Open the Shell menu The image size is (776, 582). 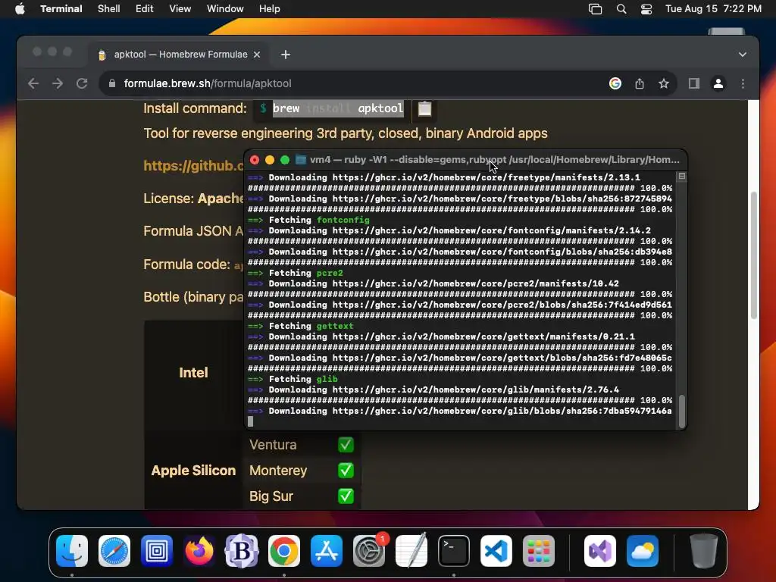click(108, 8)
